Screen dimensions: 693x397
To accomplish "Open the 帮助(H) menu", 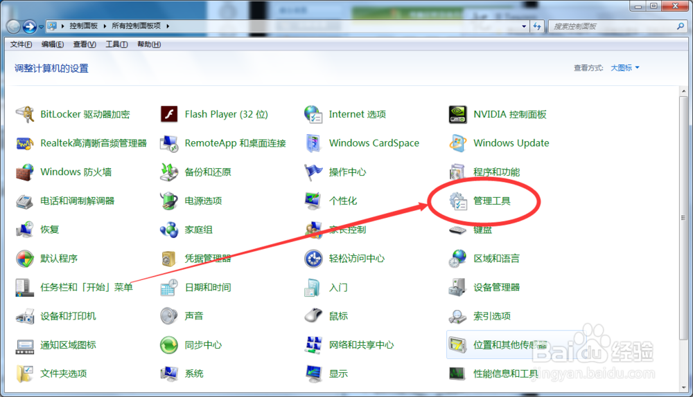I will (149, 44).
